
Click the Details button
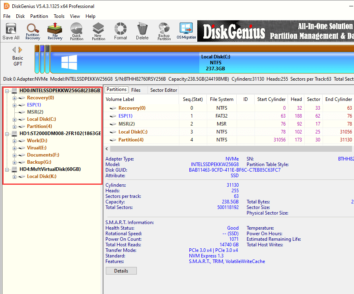[121, 271]
